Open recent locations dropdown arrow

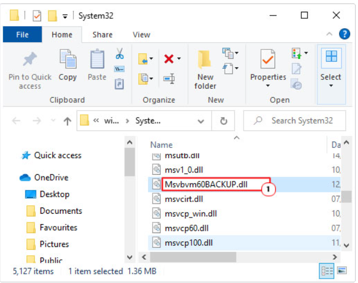click(53, 120)
